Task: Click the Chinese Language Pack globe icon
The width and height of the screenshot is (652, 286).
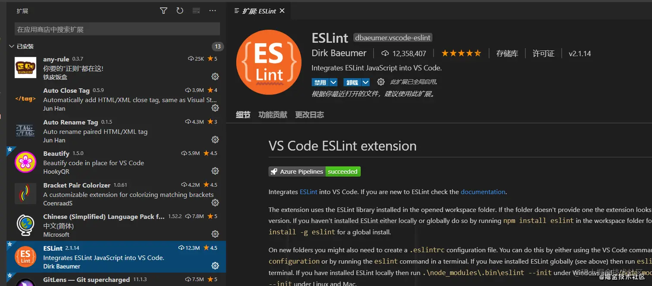Action: point(25,225)
